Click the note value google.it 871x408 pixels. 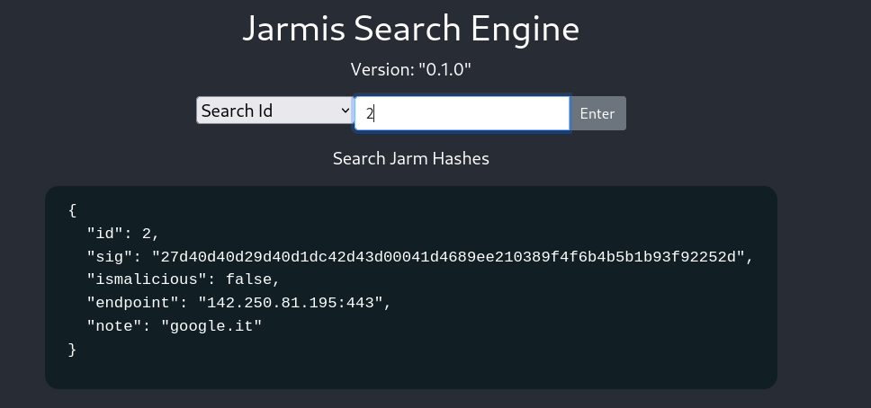[x=211, y=326]
